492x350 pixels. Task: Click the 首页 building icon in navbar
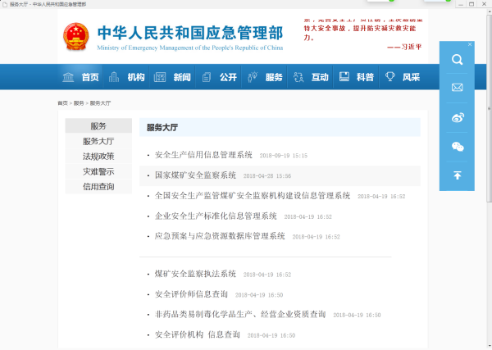68,77
